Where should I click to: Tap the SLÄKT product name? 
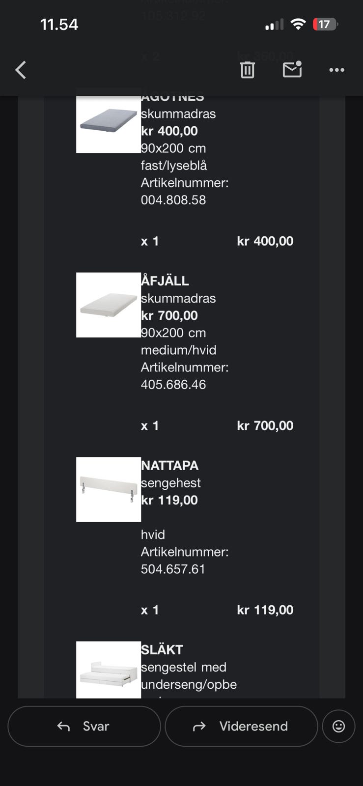click(162, 649)
